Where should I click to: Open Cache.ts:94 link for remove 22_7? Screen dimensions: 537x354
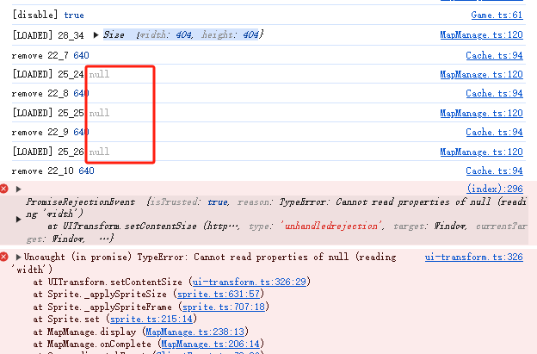494,55
